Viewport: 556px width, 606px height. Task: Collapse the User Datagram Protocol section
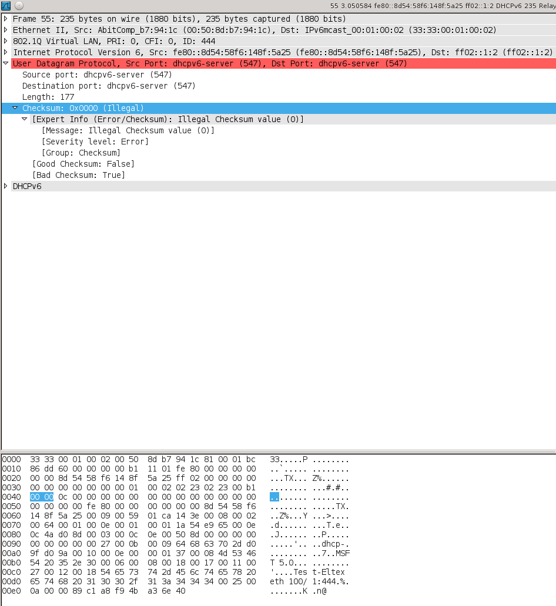[5, 63]
